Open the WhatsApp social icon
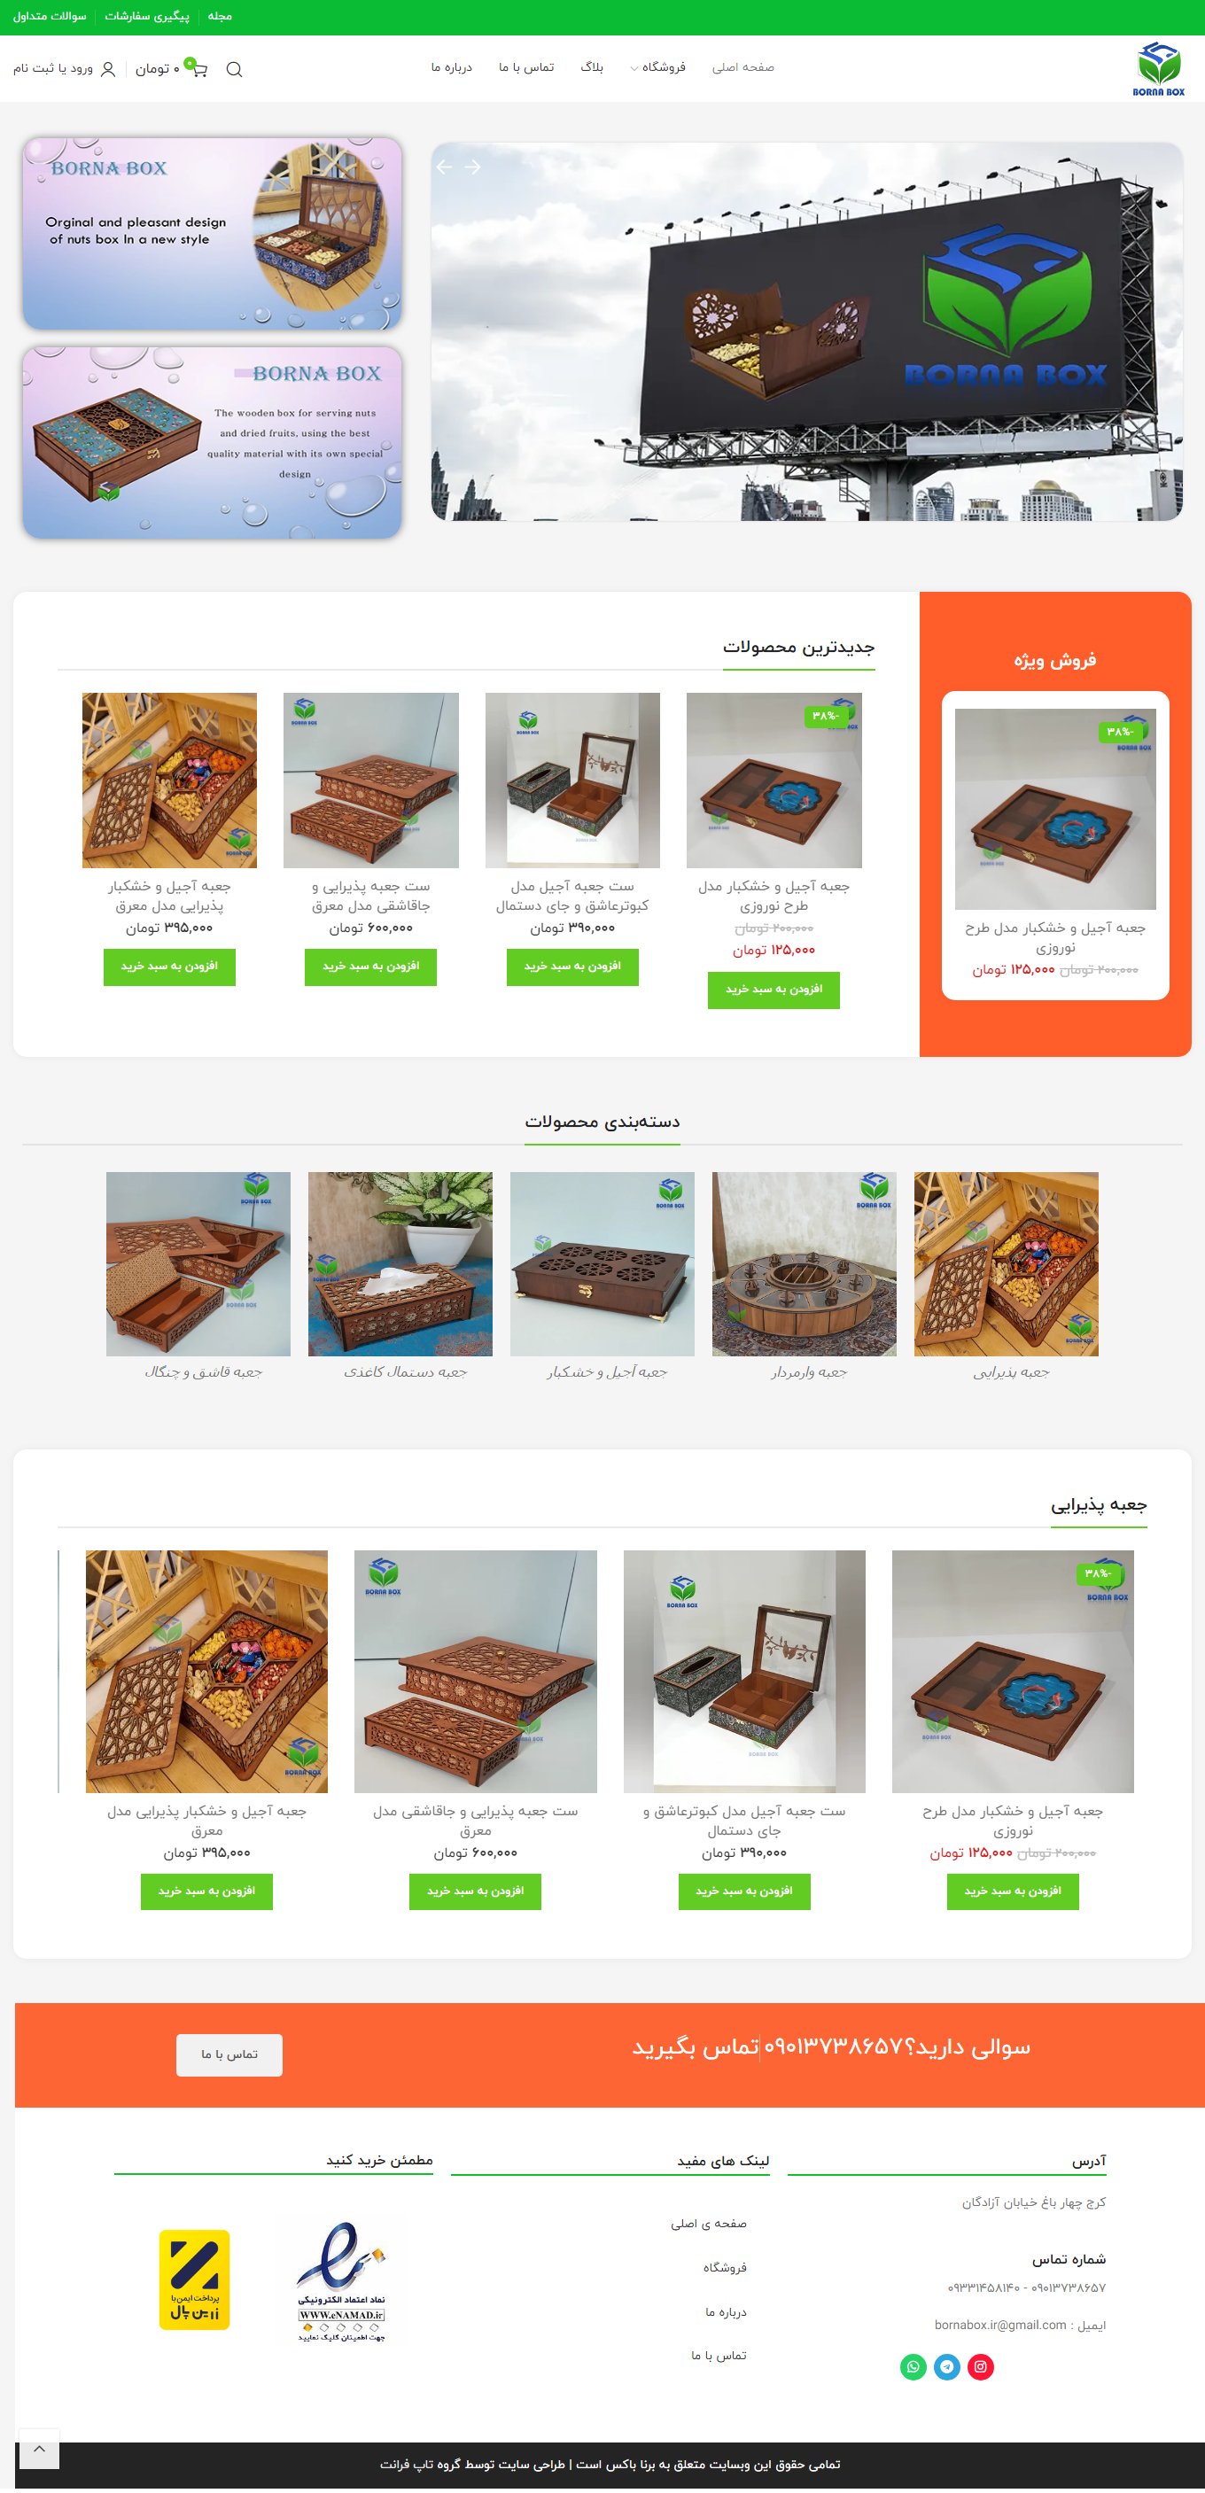This screenshot has height=2493, width=1205. click(x=913, y=2366)
